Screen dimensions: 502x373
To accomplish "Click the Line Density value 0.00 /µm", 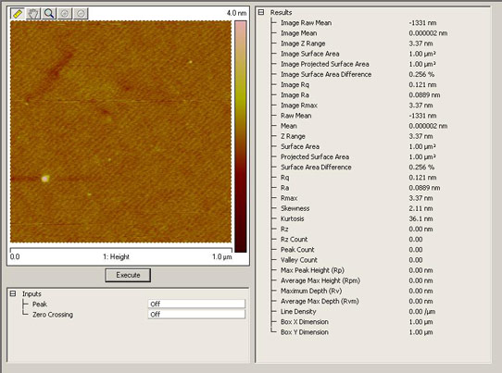I will 422,312.
